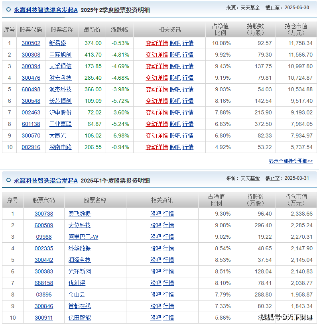Expand 显示全部持仓明细 link

pyautogui.click(x=291, y=161)
